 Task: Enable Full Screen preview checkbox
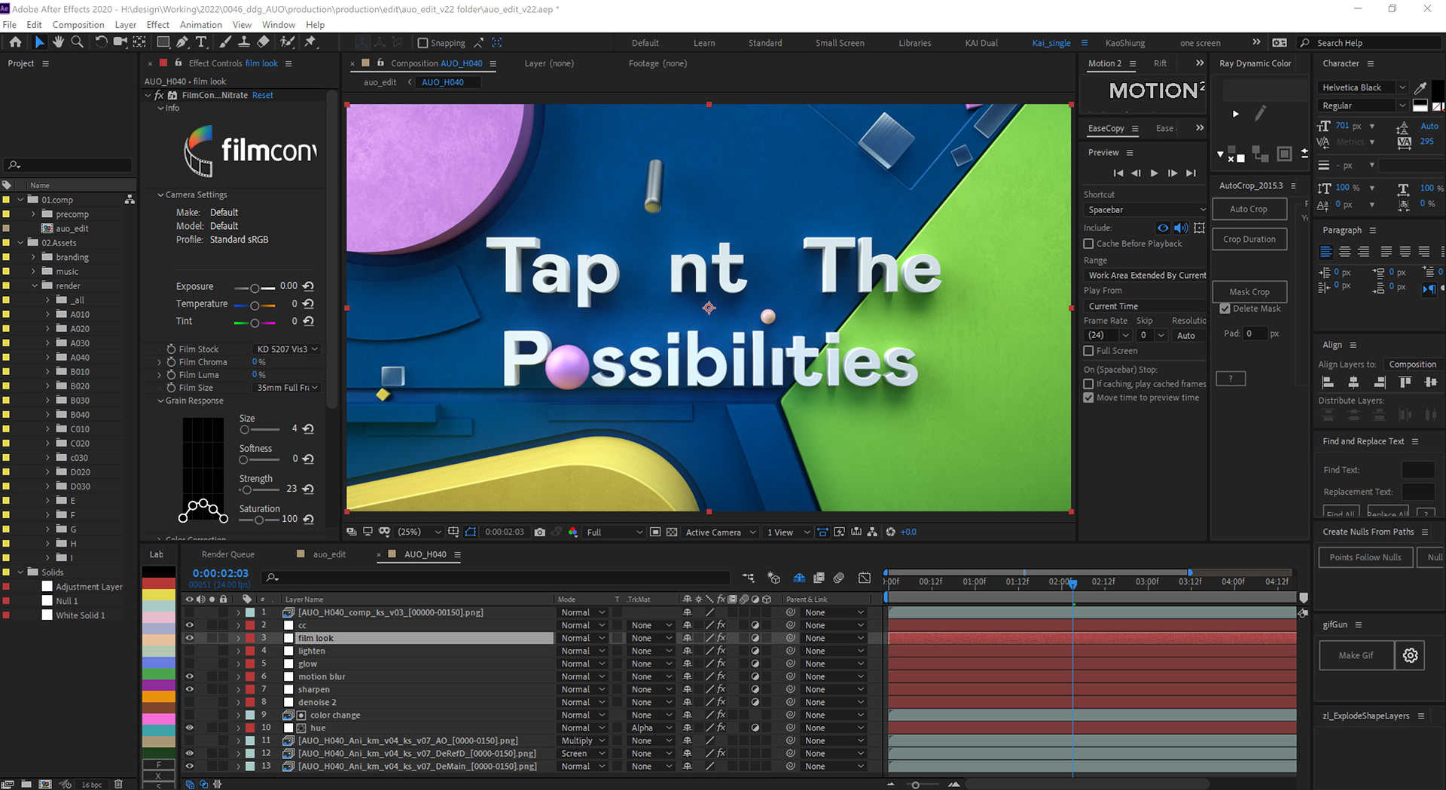(x=1088, y=350)
